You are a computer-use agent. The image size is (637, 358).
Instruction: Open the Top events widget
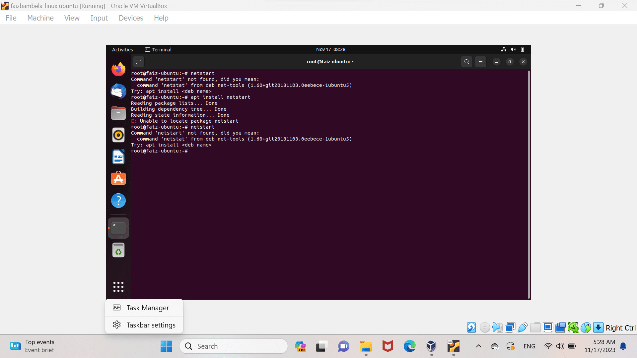coord(32,346)
